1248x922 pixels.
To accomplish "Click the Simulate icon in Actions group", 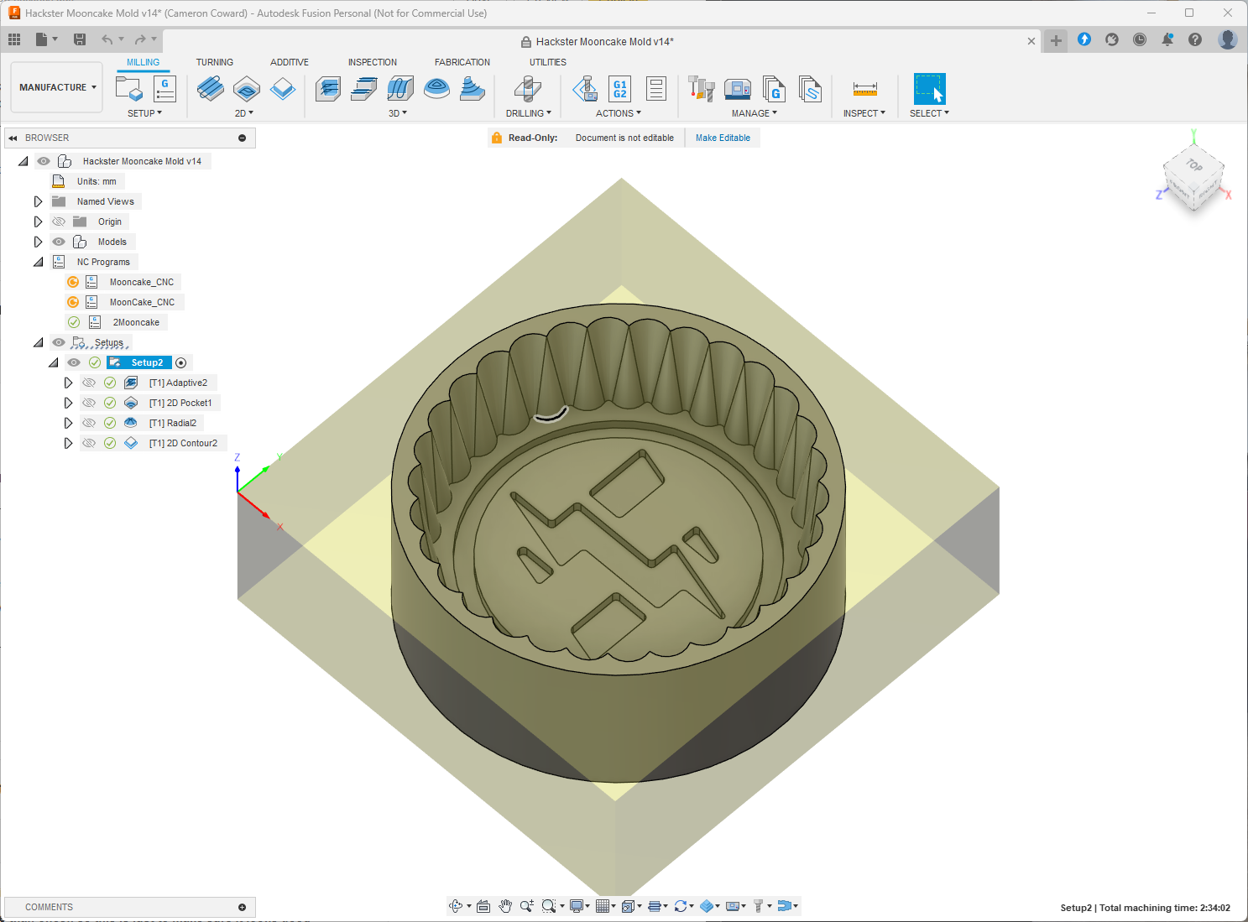I will [x=585, y=88].
